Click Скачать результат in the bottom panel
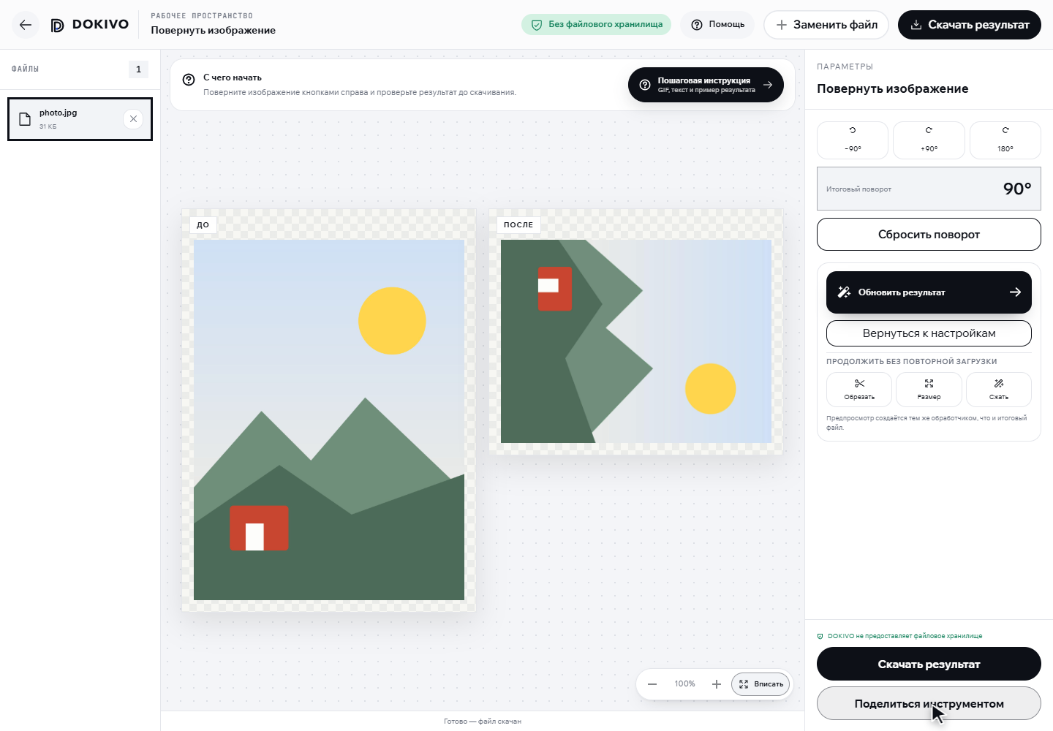Image resolution: width=1053 pixels, height=731 pixels. [929, 664]
